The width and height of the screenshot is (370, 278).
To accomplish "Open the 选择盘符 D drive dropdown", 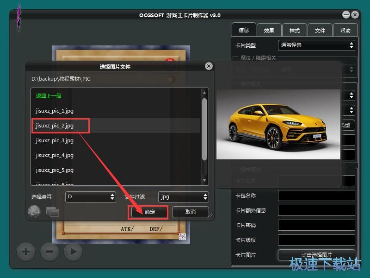I will click(91, 196).
